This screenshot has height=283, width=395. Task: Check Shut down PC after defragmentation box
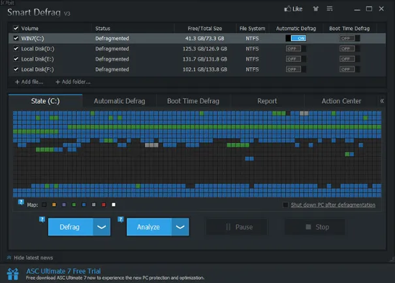click(285, 205)
